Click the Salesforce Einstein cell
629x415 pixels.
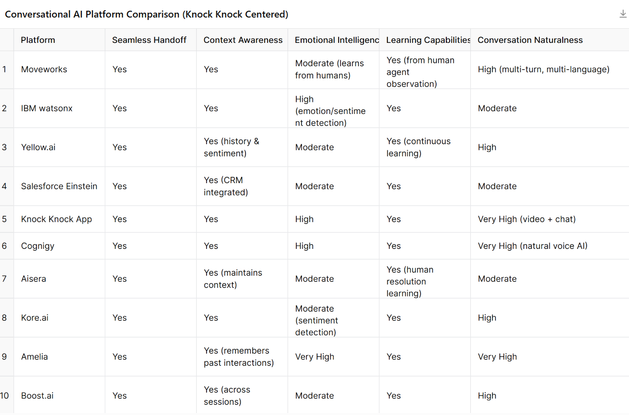tap(59, 186)
